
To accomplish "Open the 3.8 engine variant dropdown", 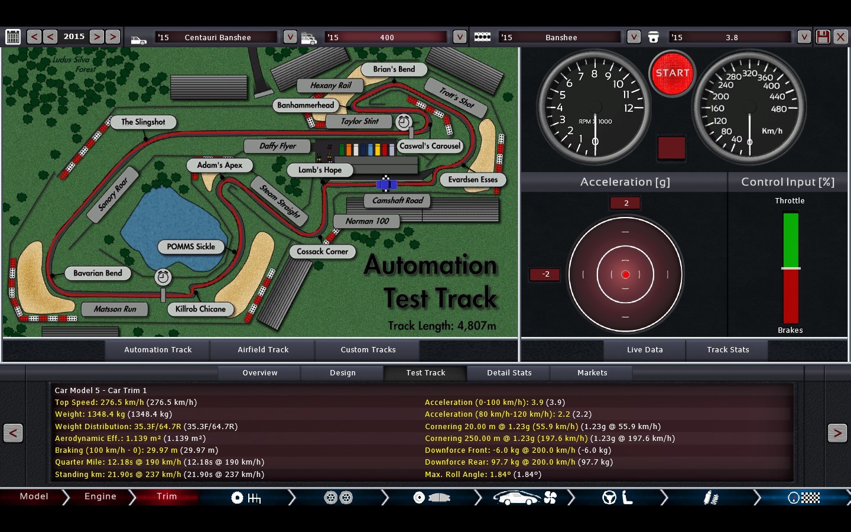I will click(x=804, y=37).
